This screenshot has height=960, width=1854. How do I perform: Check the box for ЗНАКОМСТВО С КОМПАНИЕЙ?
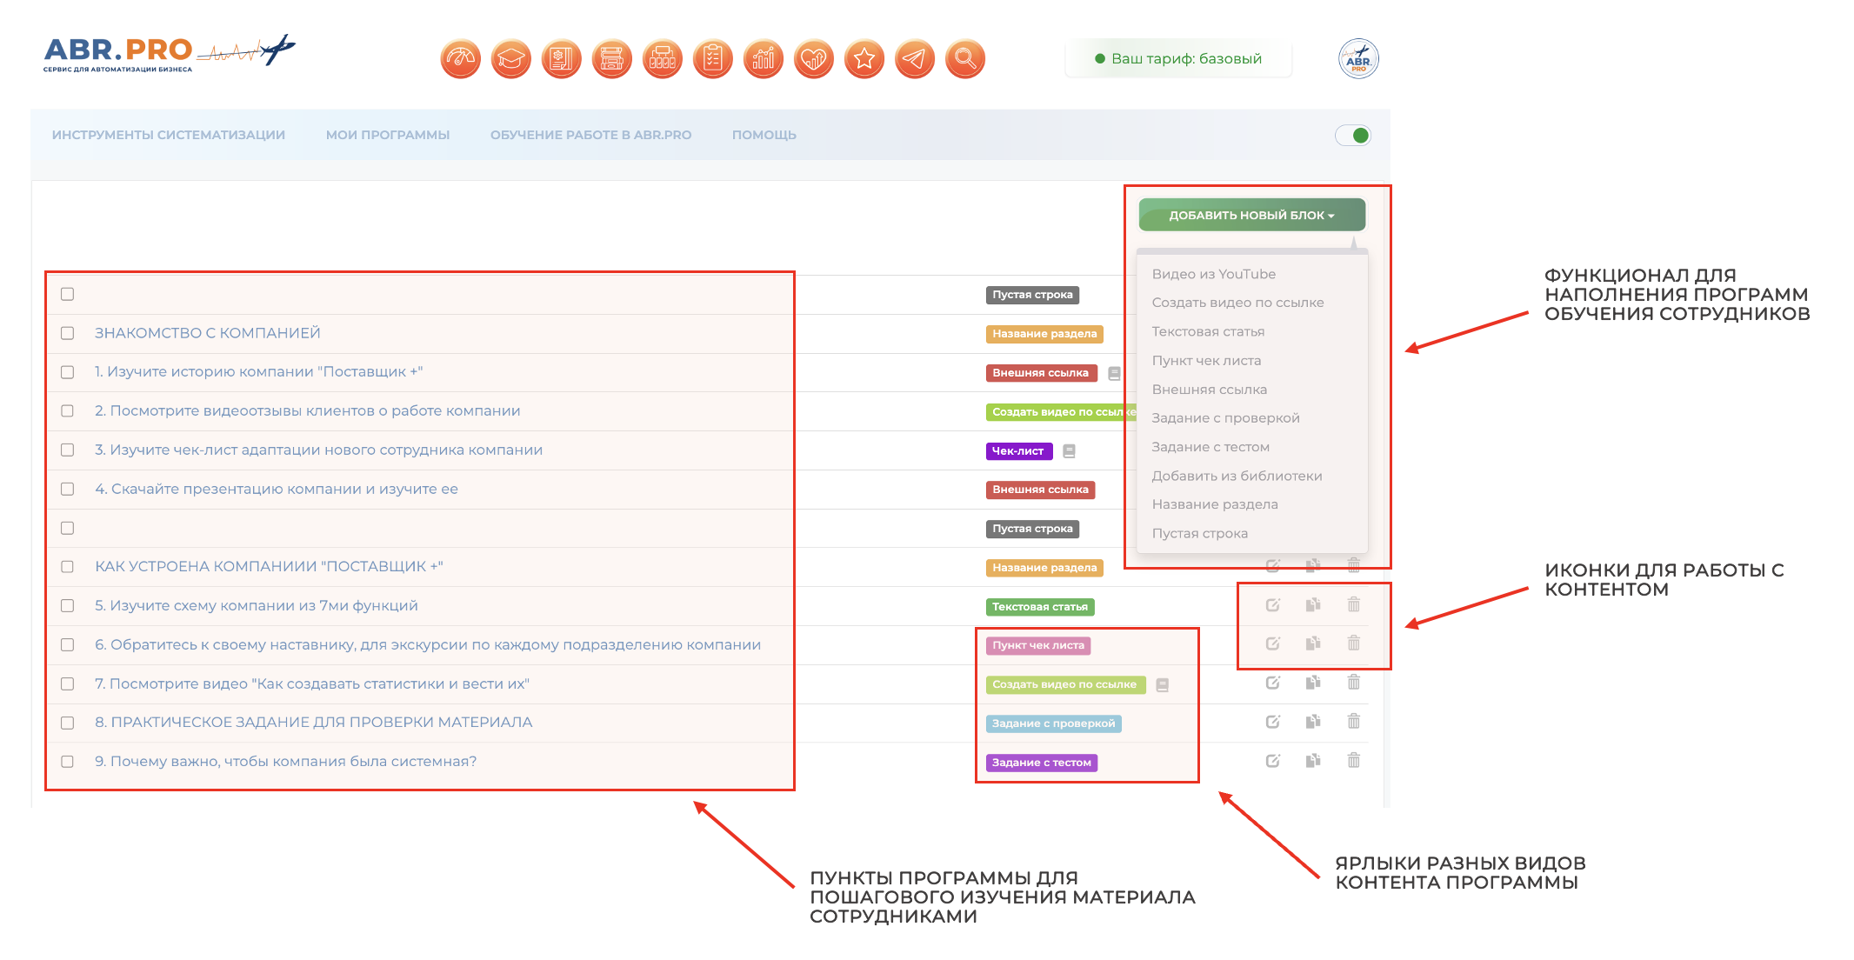[67, 333]
